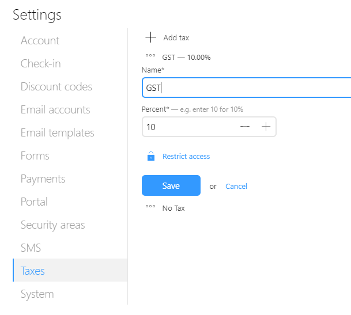Click the plus icon beside Add tax
The height and width of the screenshot is (315, 351).
click(150, 37)
